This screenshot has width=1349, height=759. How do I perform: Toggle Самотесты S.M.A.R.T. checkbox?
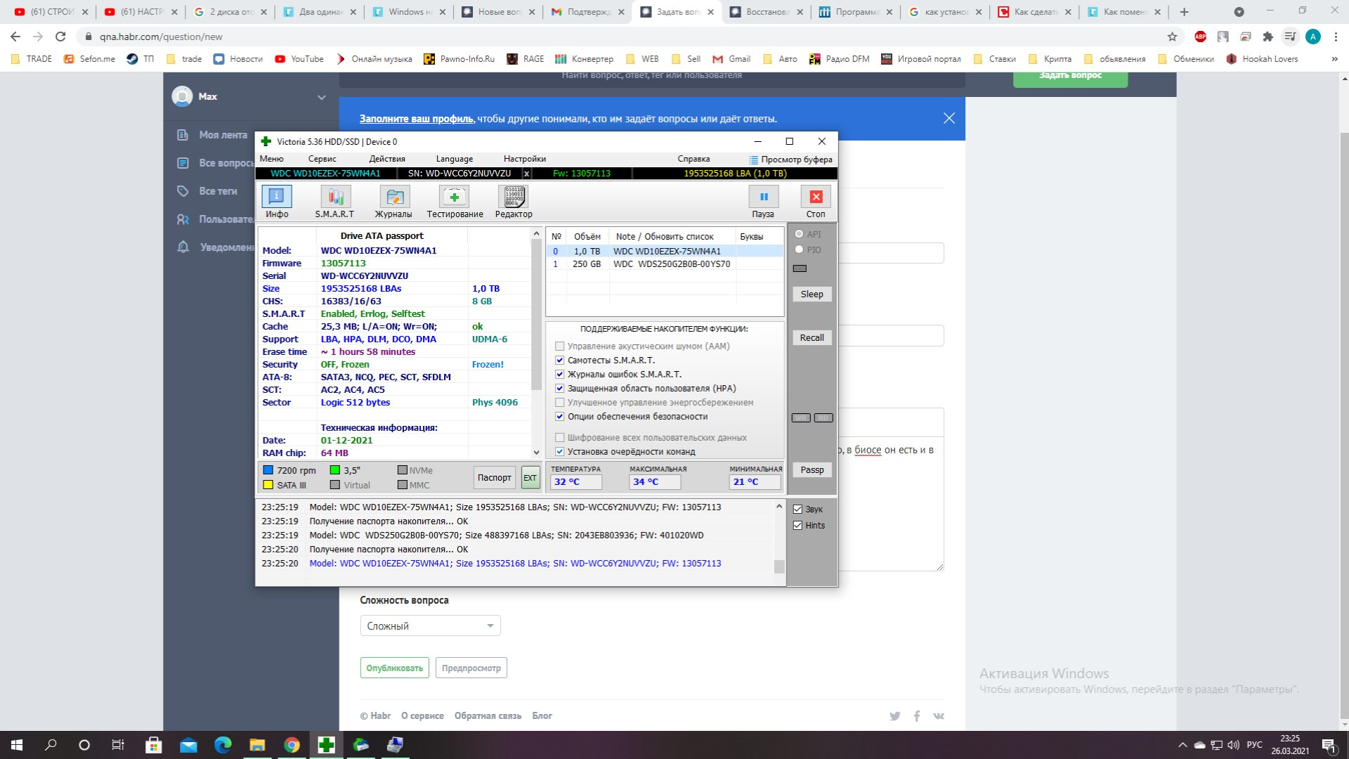[560, 361]
